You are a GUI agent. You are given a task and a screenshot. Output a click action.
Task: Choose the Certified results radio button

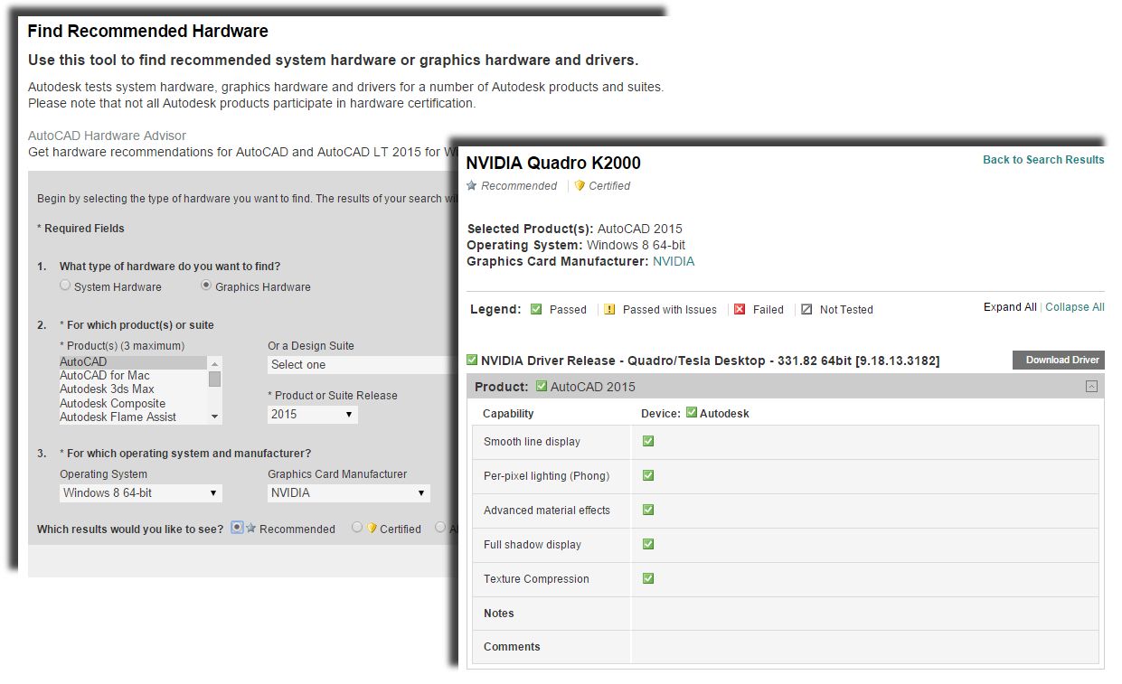pos(357,528)
